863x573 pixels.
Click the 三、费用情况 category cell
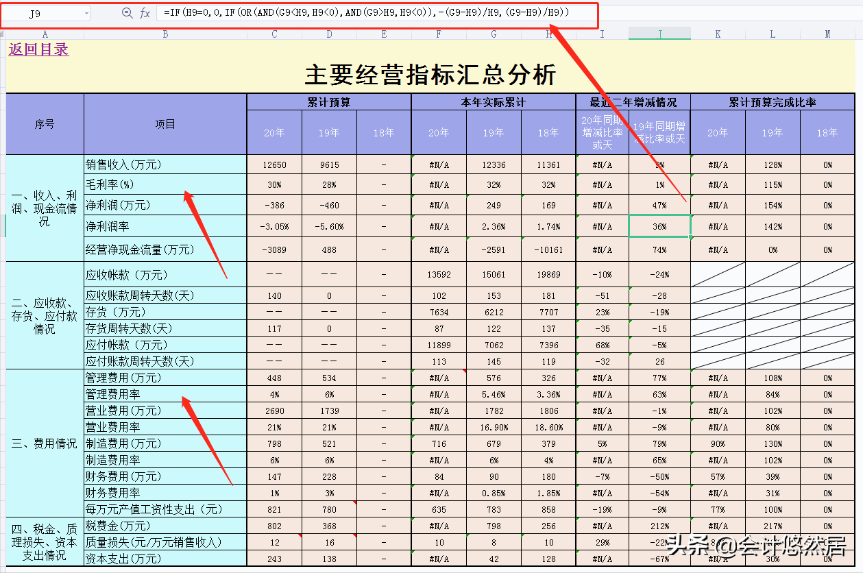(x=44, y=443)
